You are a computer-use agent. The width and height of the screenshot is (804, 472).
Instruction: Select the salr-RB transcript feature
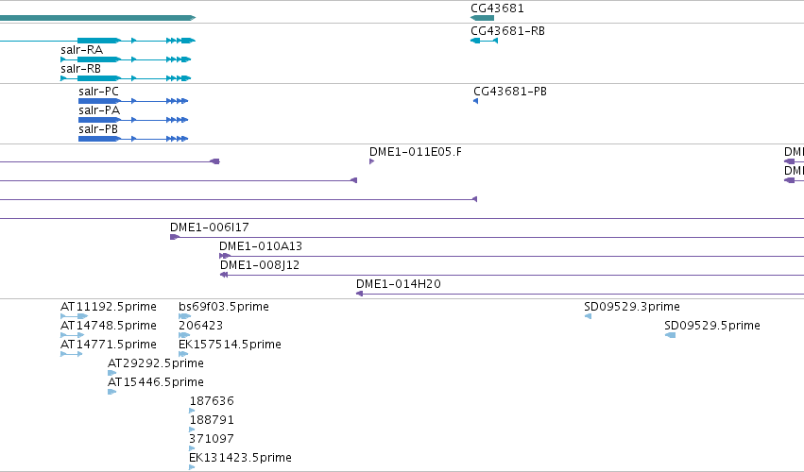click(x=126, y=78)
